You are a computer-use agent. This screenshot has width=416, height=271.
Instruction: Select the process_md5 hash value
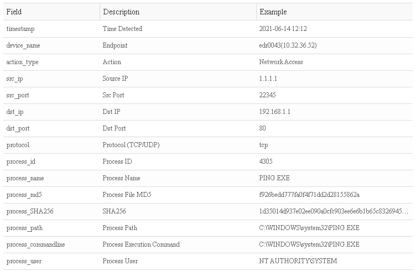pos(309,195)
